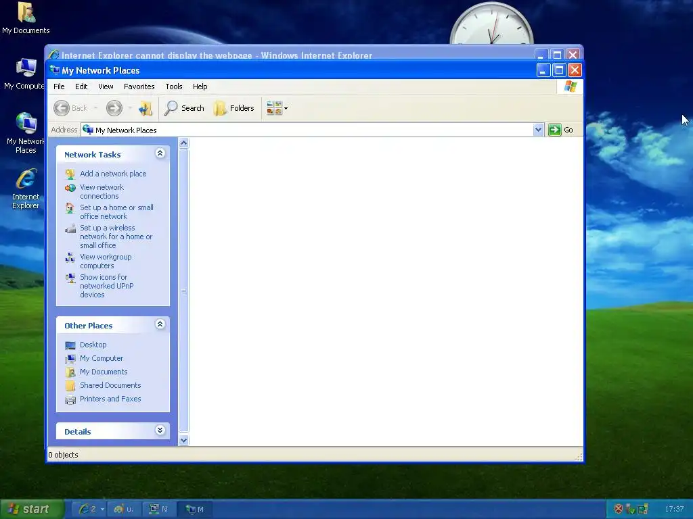
Task: Expand the Address bar dropdown
Action: [x=538, y=130]
